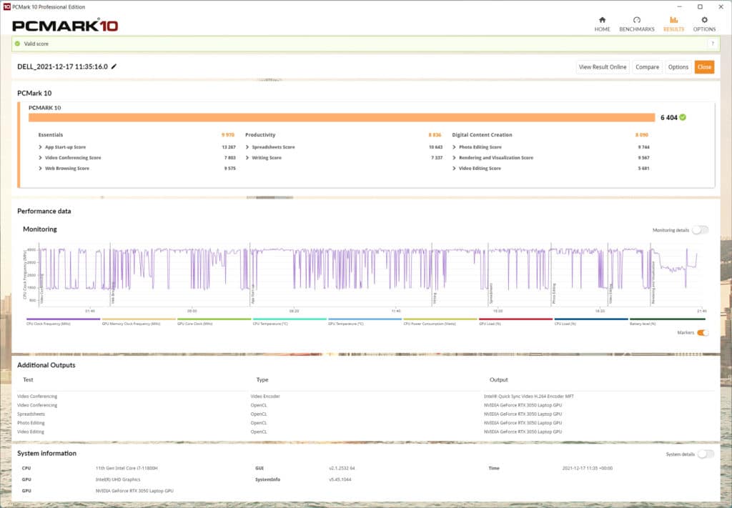
Task: Click the Type column header
Action: (x=262, y=379)
